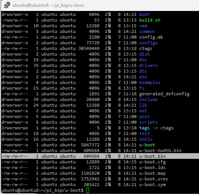The image size is (199, 194).
Task: Click the link count 39 on the include row
Action: [x=36, y=99]
